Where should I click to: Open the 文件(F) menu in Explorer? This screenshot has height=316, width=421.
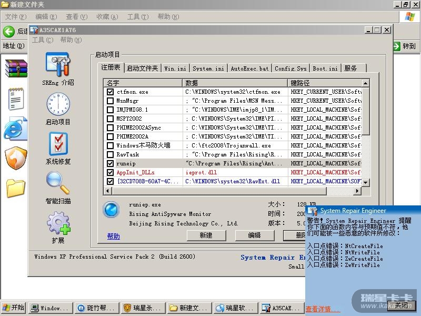[x=16, y=17]
